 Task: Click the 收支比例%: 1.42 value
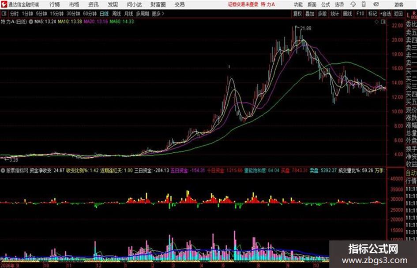click(82, 170)
